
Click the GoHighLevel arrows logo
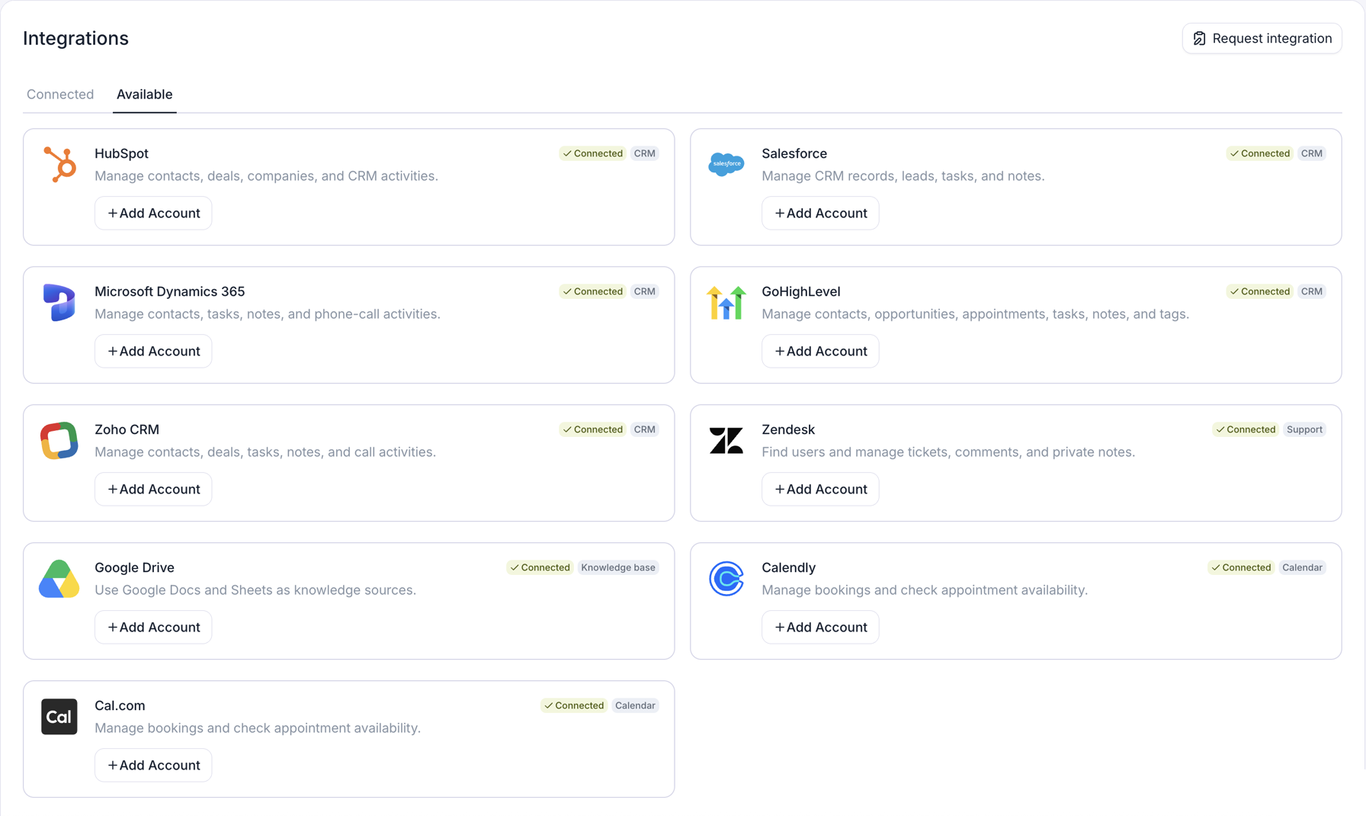tap(726, 303)
